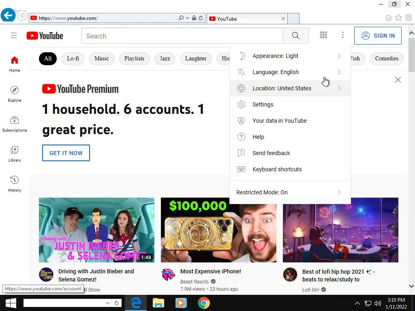The image size is (415, 311).
Task: Click Lofi Girl channel avatar
Action: pyautogui.click(x=290, y=275)
